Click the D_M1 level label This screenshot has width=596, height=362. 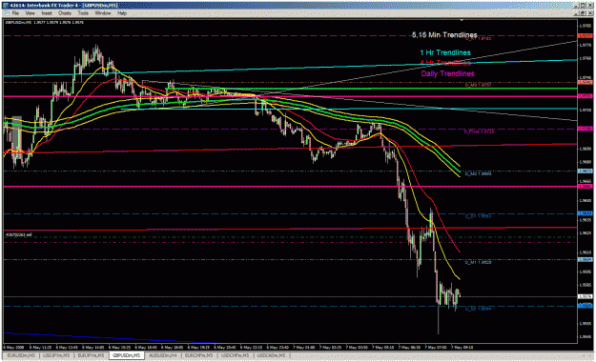(x=478, y=262)
